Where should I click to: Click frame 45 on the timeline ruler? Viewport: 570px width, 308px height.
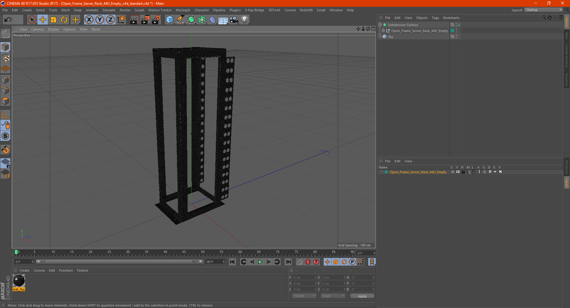(x=184, y=252)
